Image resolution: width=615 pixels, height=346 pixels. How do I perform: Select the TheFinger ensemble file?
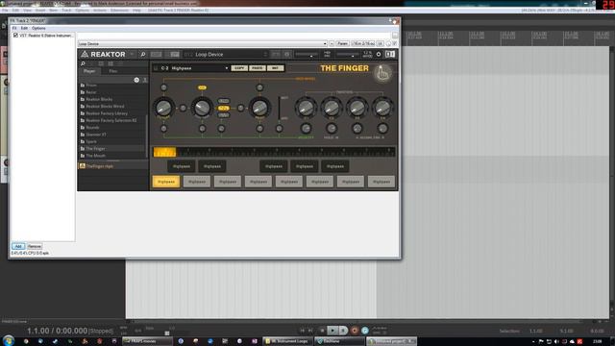(x=100, y=166)
